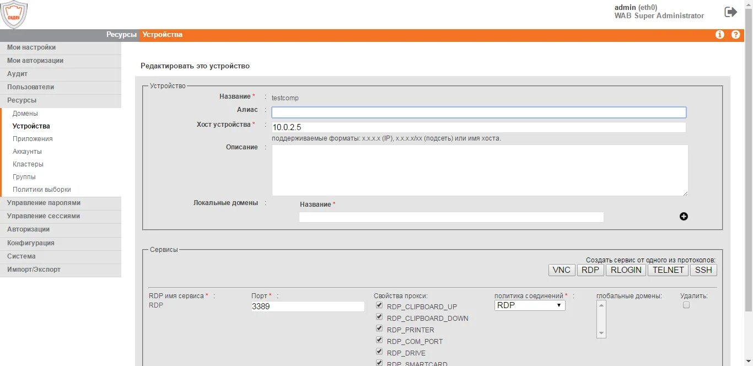
Task: Expand Конфигурация menu section
Action: (x=61, y=243)
